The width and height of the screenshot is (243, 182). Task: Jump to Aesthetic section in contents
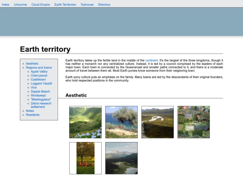pos(32,64)
